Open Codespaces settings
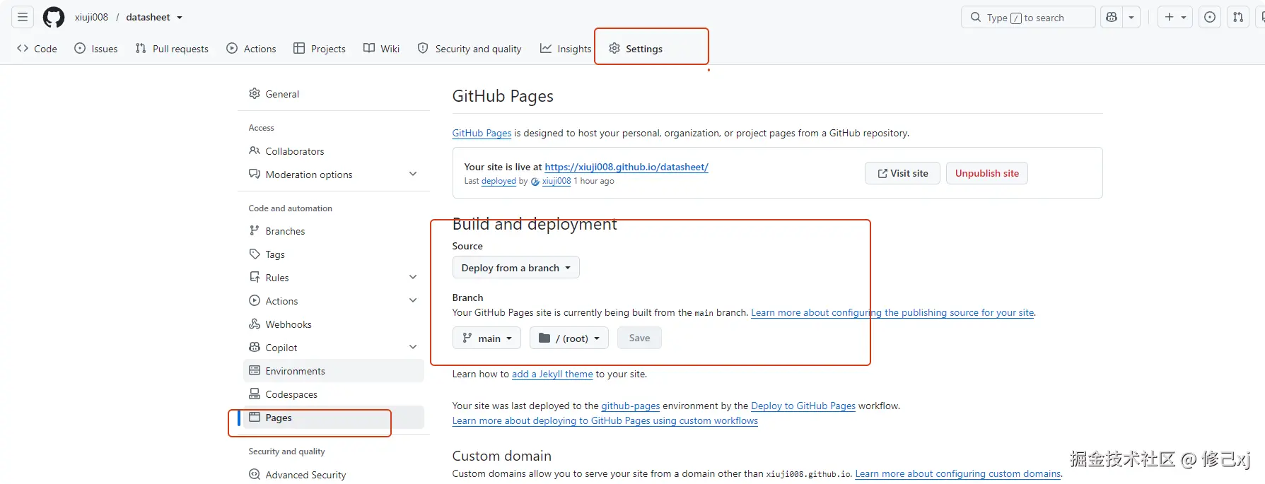This screenshot has width=1265, height=484. [x=334, y=394]
